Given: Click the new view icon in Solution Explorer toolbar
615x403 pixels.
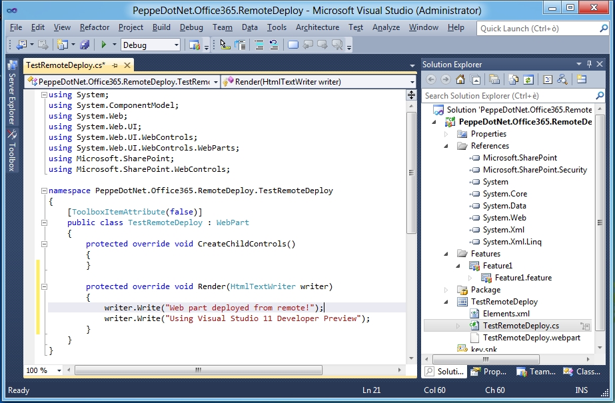Looking at the screenshot, I should [x=581, y=79].
